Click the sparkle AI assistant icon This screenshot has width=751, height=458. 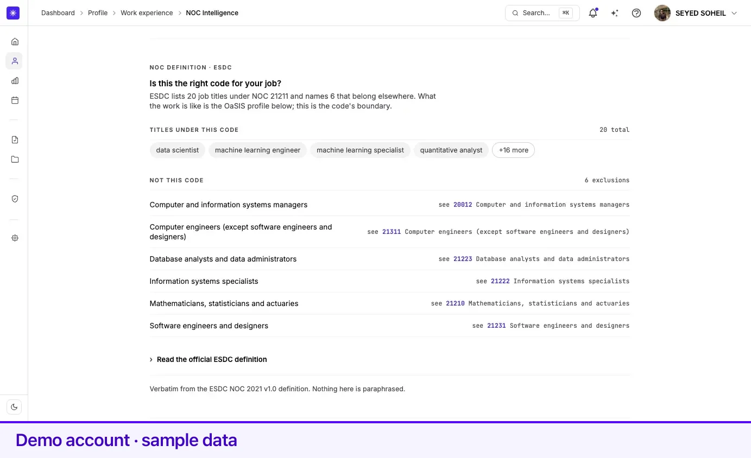pos(615,13)
